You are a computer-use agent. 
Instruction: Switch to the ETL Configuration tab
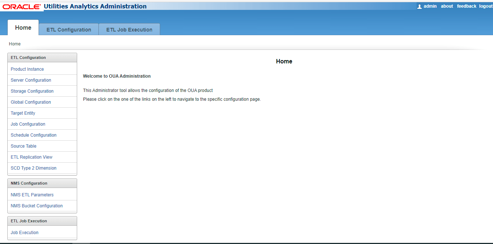point(68,29)
